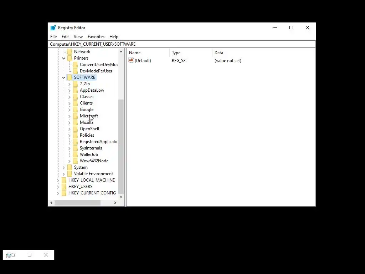Expand the HKEY_CURRENT_CONFIG hive
This screenshot has height=274, width=365.
58,193
